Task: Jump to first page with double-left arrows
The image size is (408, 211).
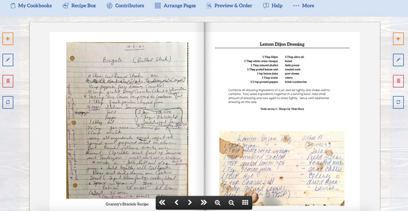Action: 162,203
